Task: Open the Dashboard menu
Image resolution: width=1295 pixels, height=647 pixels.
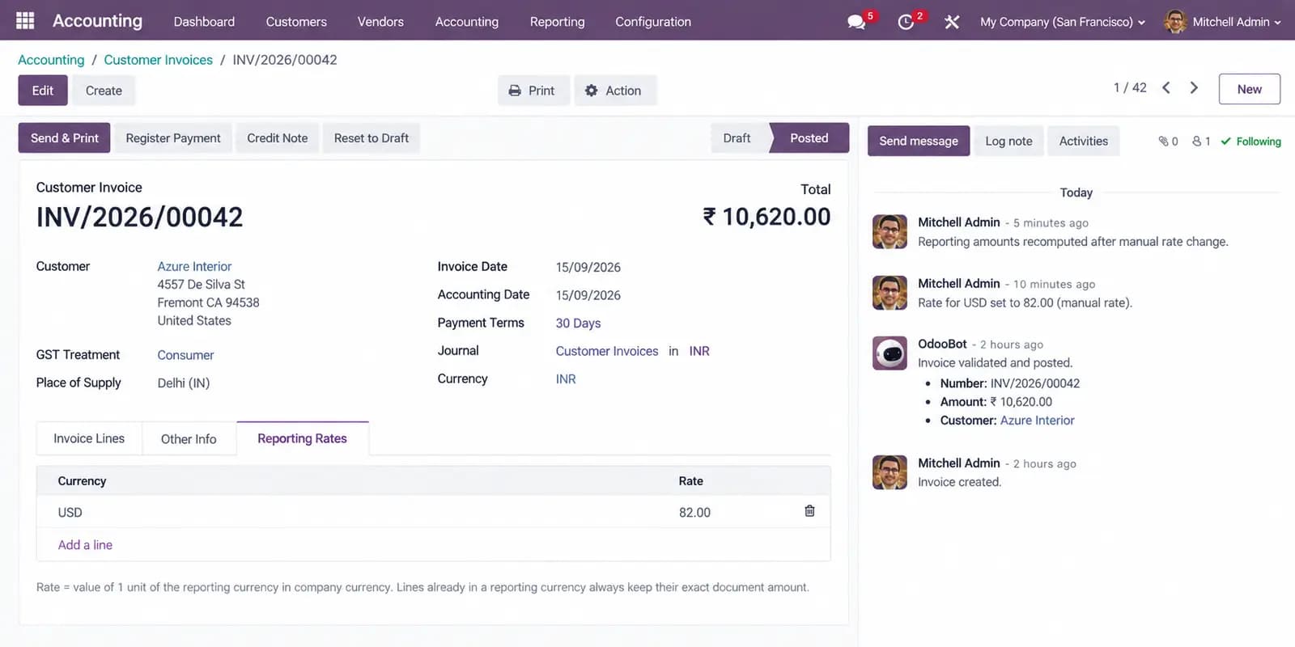Action: (x=204, y=22)
